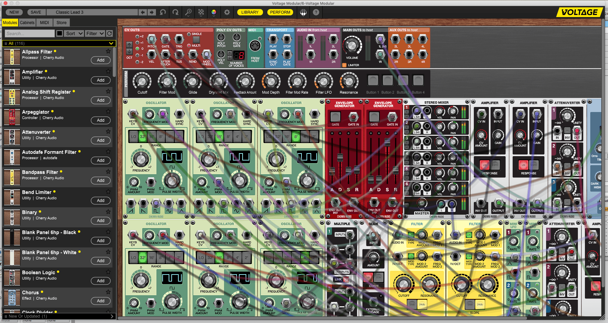
Task: Open the cable color wheel
Action: point(214,12)
